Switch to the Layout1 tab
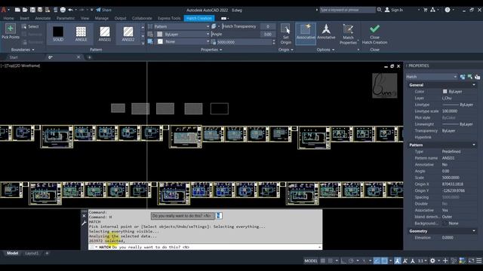 click(32, 253)
